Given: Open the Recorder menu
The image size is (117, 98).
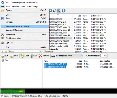Looking at the screenshot, I should (16, 6).
